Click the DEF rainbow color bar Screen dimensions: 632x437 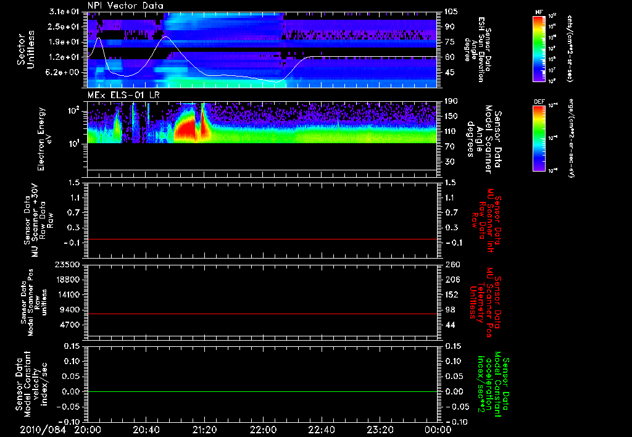539,138
